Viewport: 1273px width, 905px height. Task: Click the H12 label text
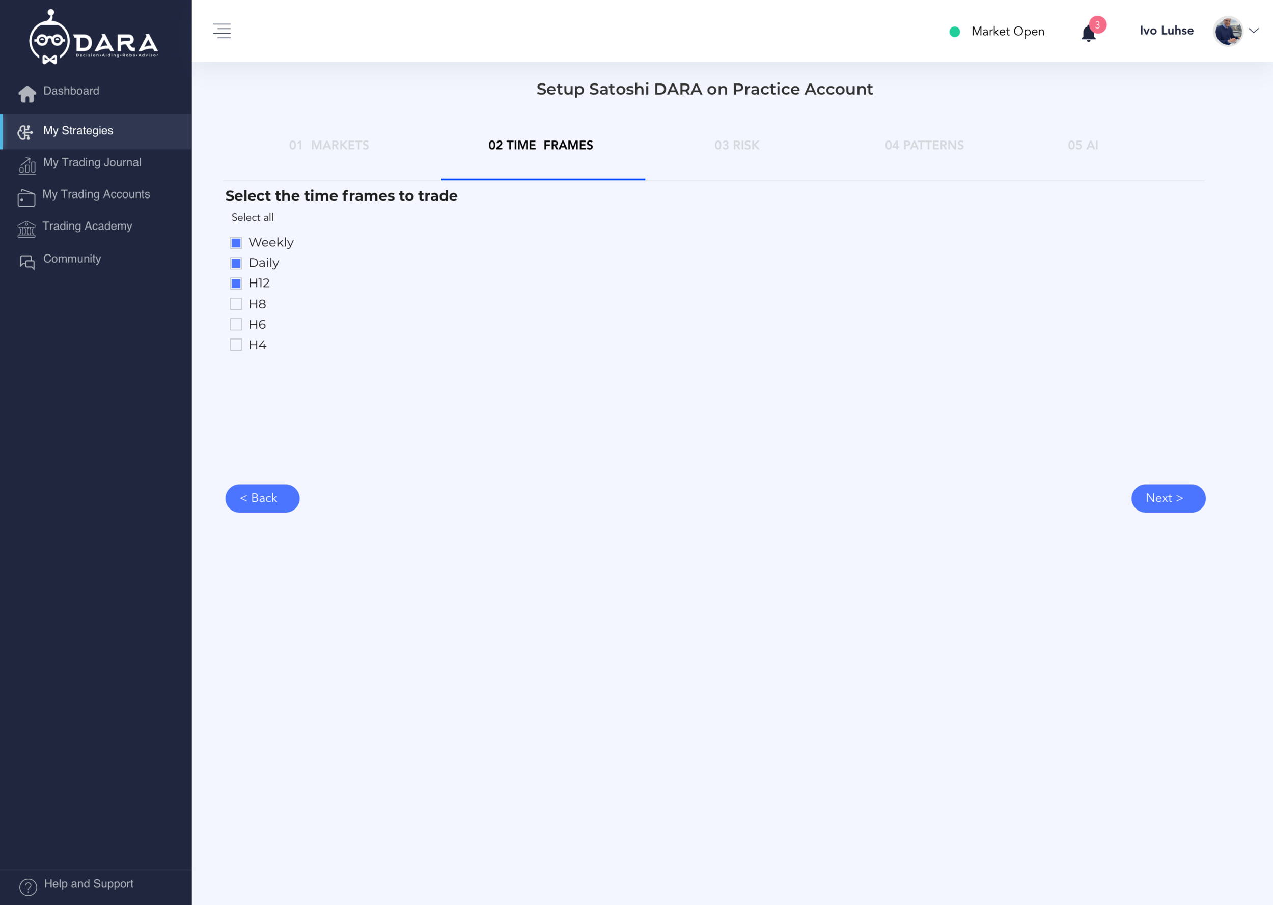[259, 283]
